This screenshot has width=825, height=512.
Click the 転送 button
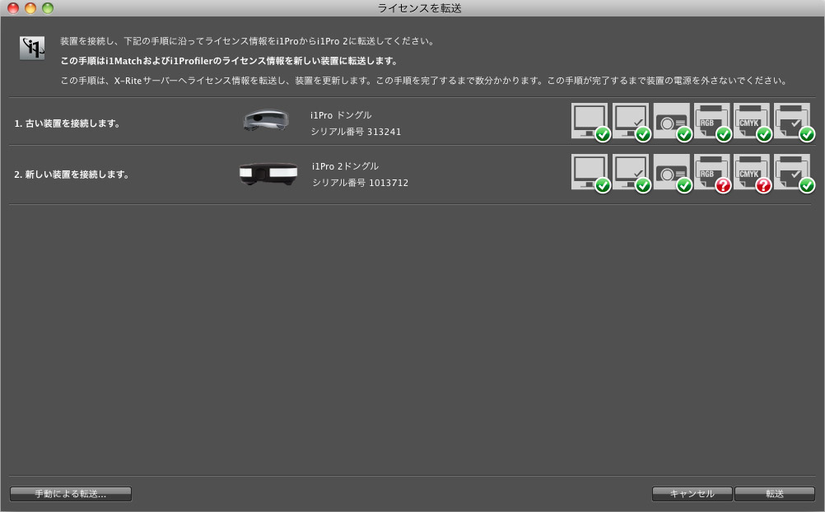pyautogui.click(x=775, y=494)
